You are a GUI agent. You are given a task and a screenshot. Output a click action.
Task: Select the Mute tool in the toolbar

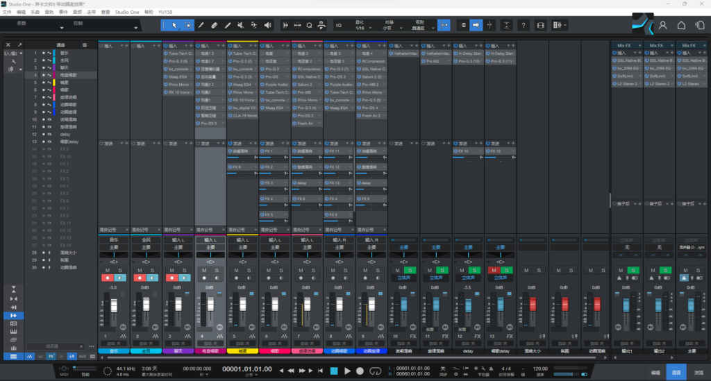pyautogui.click(x=240, y=25)
